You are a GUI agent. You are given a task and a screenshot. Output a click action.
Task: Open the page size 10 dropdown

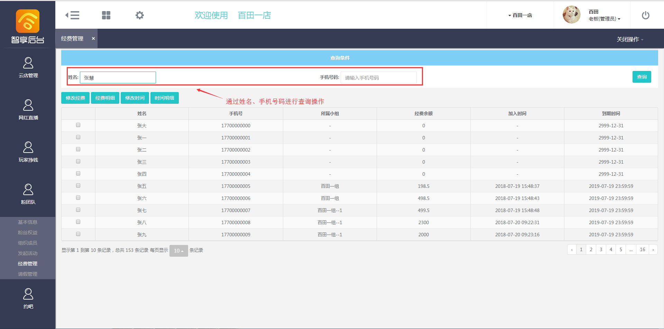click(x=179, y=251)
